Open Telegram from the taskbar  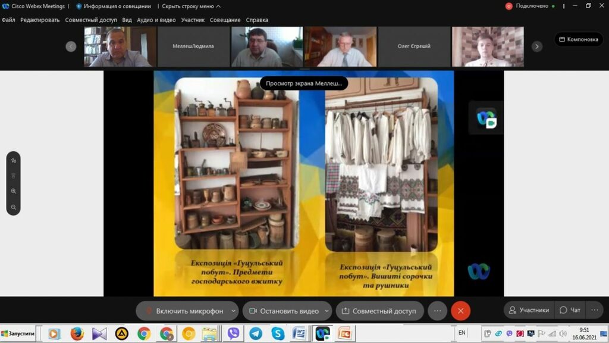tap(256, 334)
